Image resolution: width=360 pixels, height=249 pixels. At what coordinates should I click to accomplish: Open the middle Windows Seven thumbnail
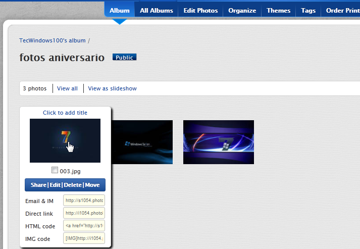point(142,142)
